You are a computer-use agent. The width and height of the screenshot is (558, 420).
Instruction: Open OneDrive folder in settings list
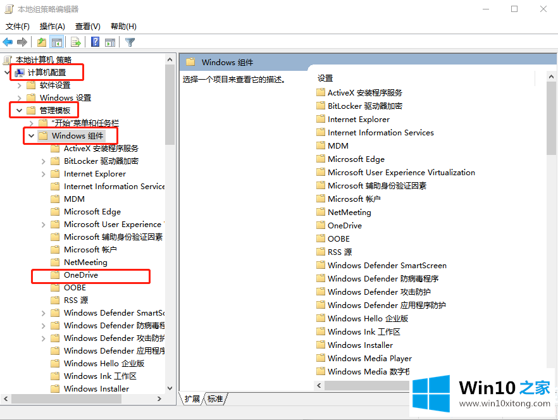click(x=344, y=226)
